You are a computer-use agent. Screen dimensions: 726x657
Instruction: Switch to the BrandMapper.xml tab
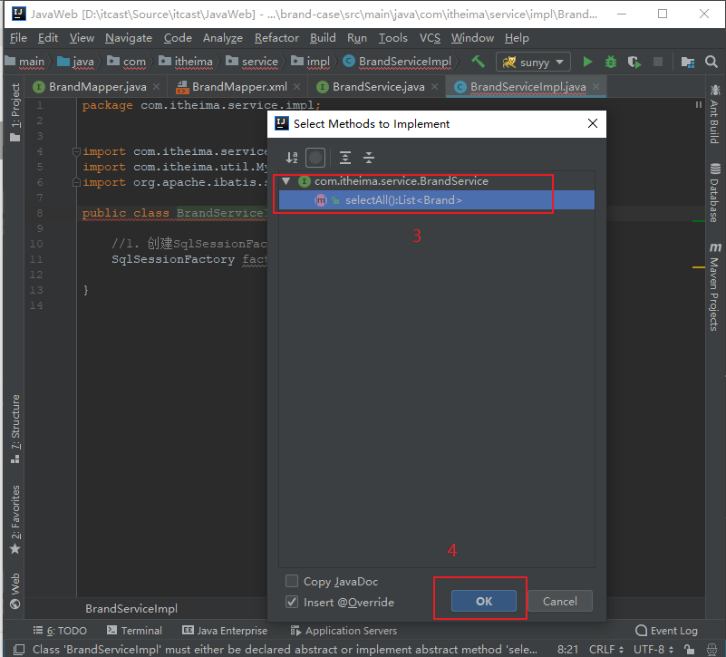pyautogui.click(x=239, y=87)
